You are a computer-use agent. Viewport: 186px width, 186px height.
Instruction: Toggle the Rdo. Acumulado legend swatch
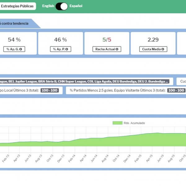coord(117,123)
